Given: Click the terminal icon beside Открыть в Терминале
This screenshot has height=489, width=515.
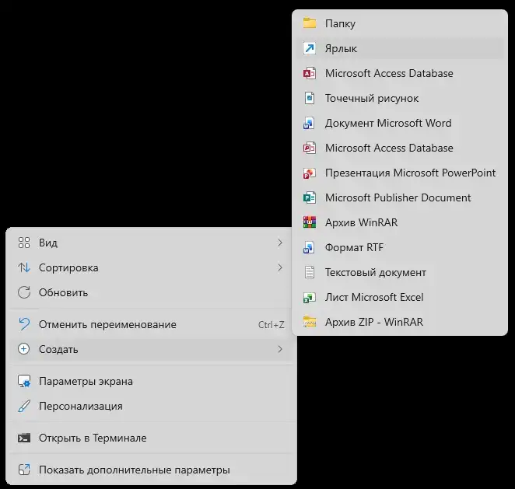Looking at the screenshot, I should [24, 438].
